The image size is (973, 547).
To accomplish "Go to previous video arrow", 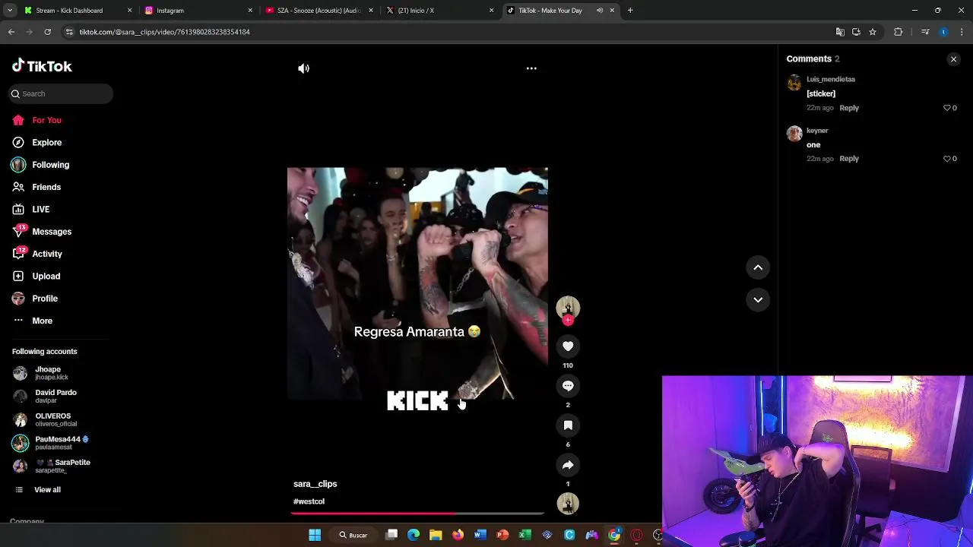I will (758, 267).
